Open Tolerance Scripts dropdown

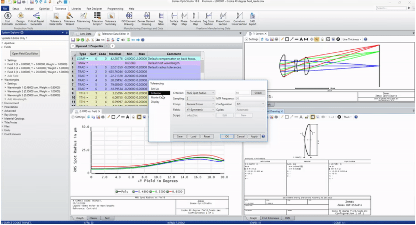pyautogui.click(x=97, y=19)
